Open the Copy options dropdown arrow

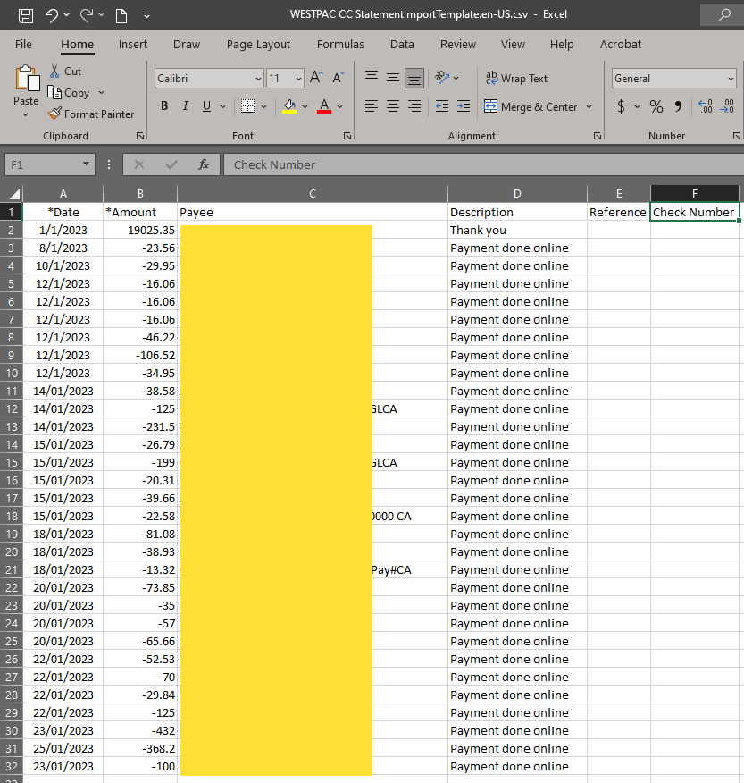(x=101, y=93)
